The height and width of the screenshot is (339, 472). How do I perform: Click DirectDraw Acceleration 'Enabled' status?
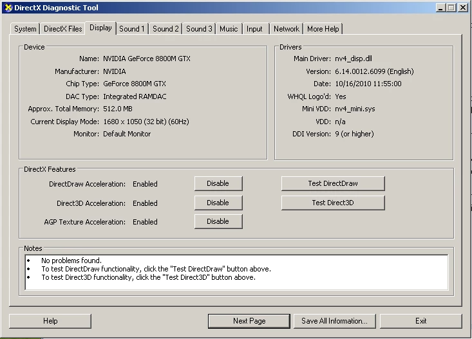145,184
